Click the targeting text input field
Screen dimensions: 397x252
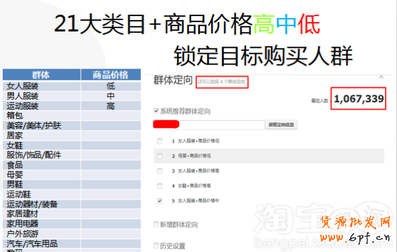point(209,124)
